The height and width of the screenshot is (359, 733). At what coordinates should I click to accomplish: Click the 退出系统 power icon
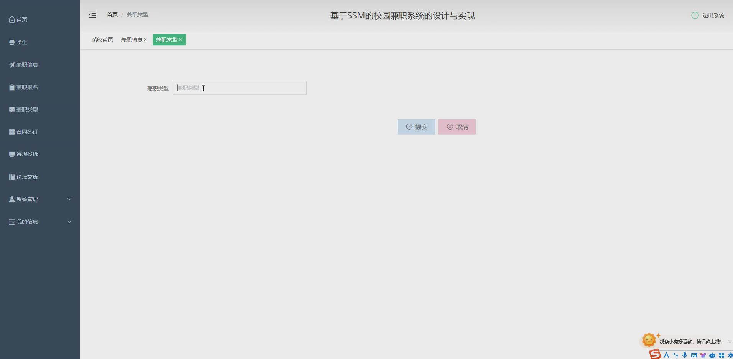696,15
